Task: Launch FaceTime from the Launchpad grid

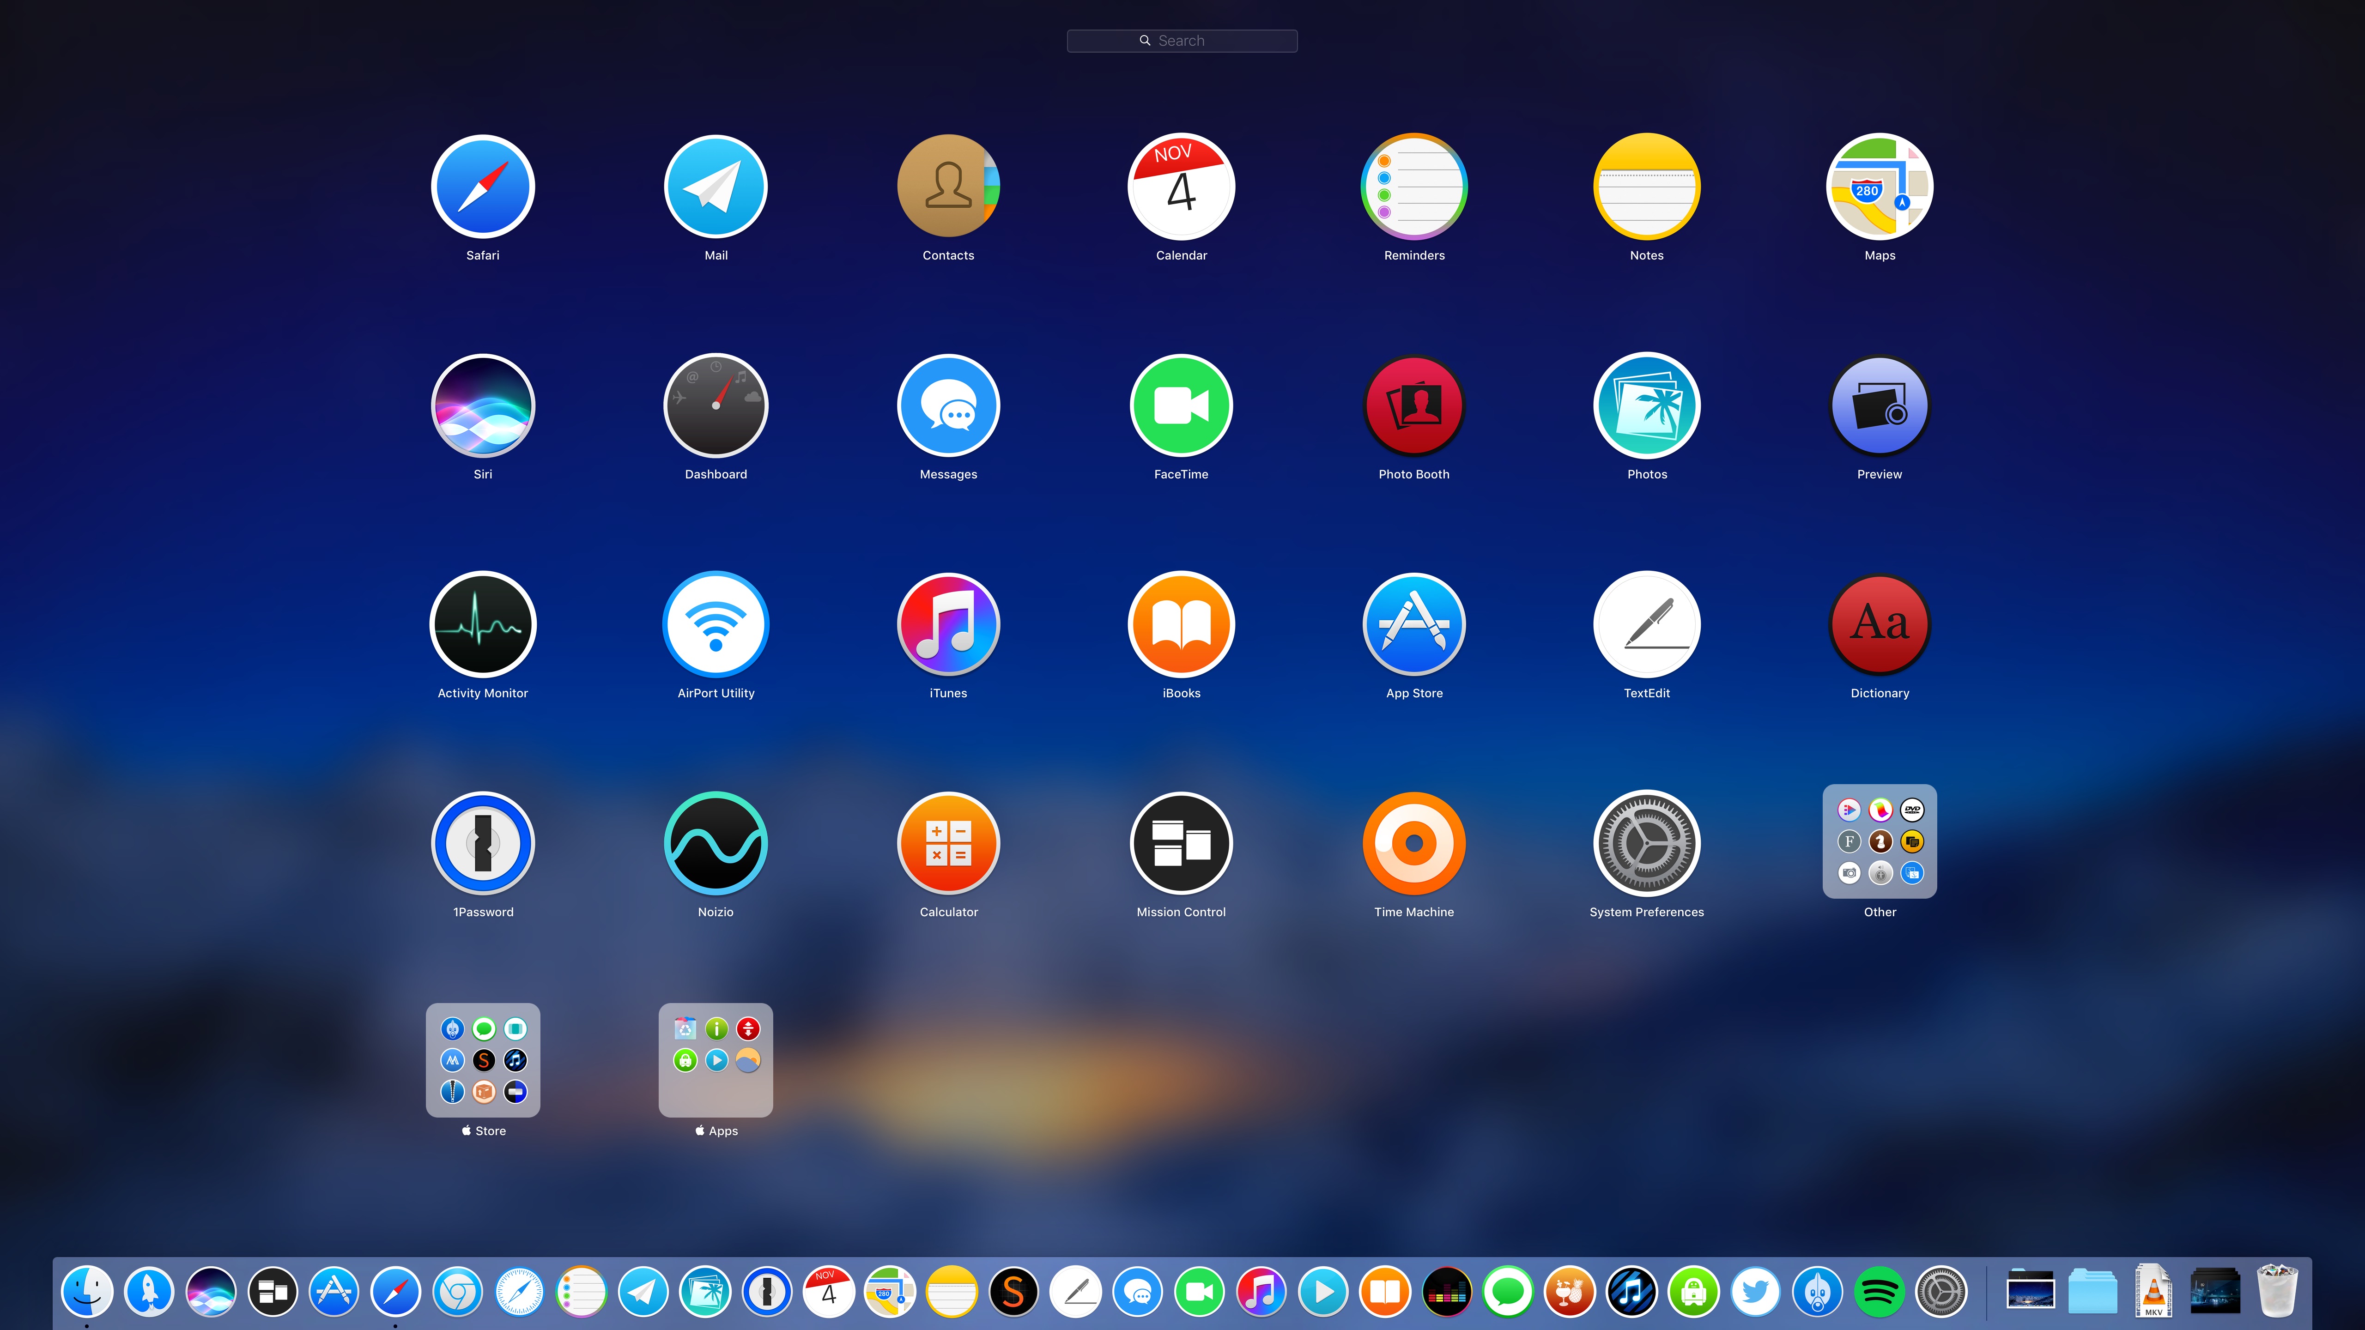Action: coord(1182,406)
